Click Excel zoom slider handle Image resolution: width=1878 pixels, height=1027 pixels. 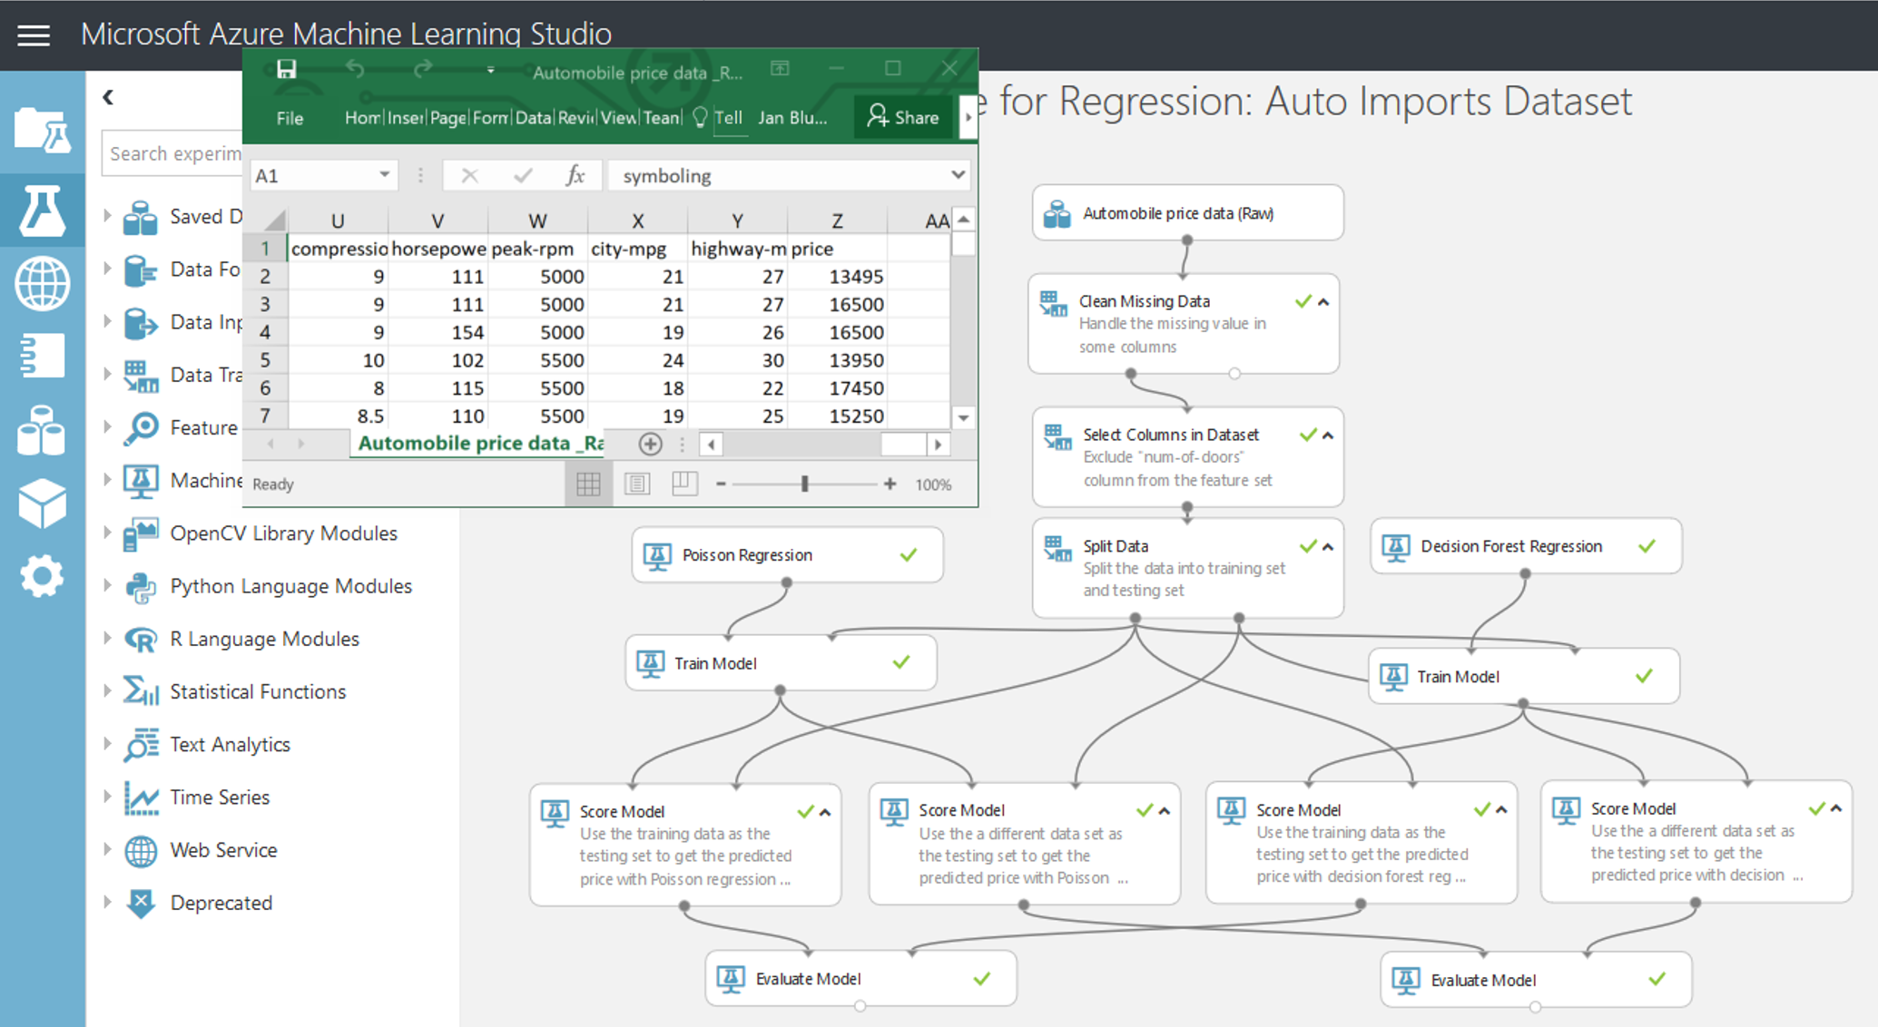804,484
